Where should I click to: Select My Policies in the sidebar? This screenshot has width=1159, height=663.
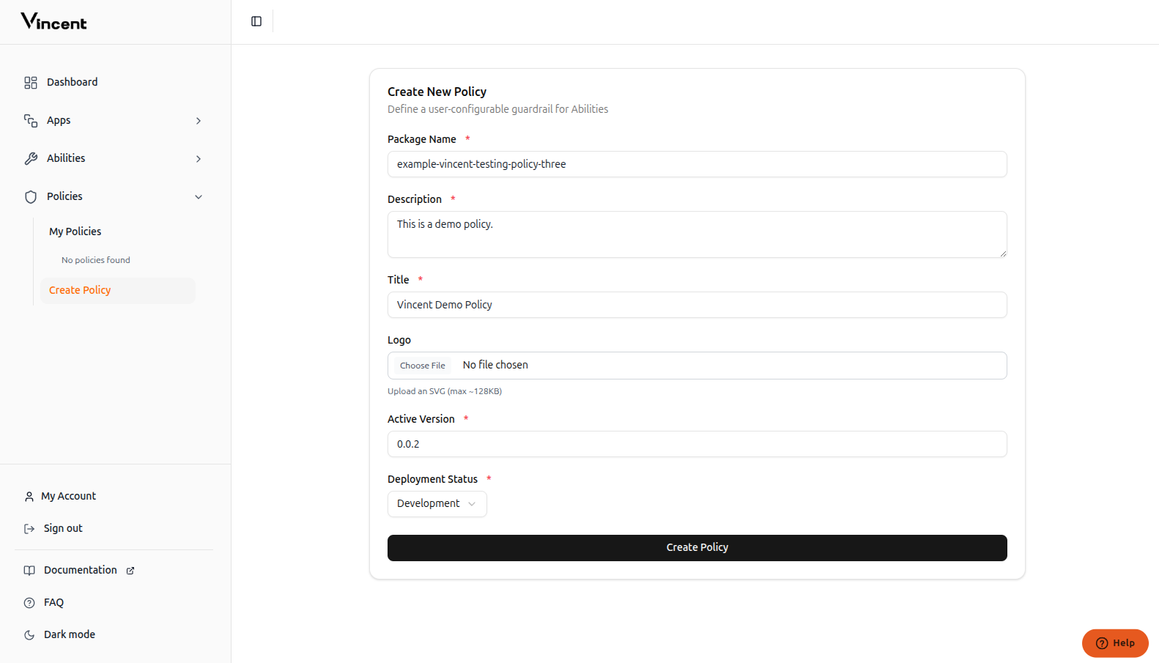tap(75, 232)
